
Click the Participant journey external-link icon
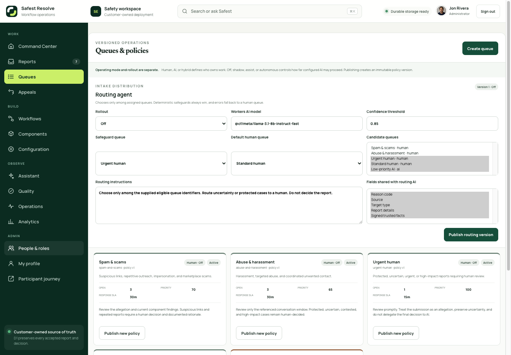coord(11,279)
